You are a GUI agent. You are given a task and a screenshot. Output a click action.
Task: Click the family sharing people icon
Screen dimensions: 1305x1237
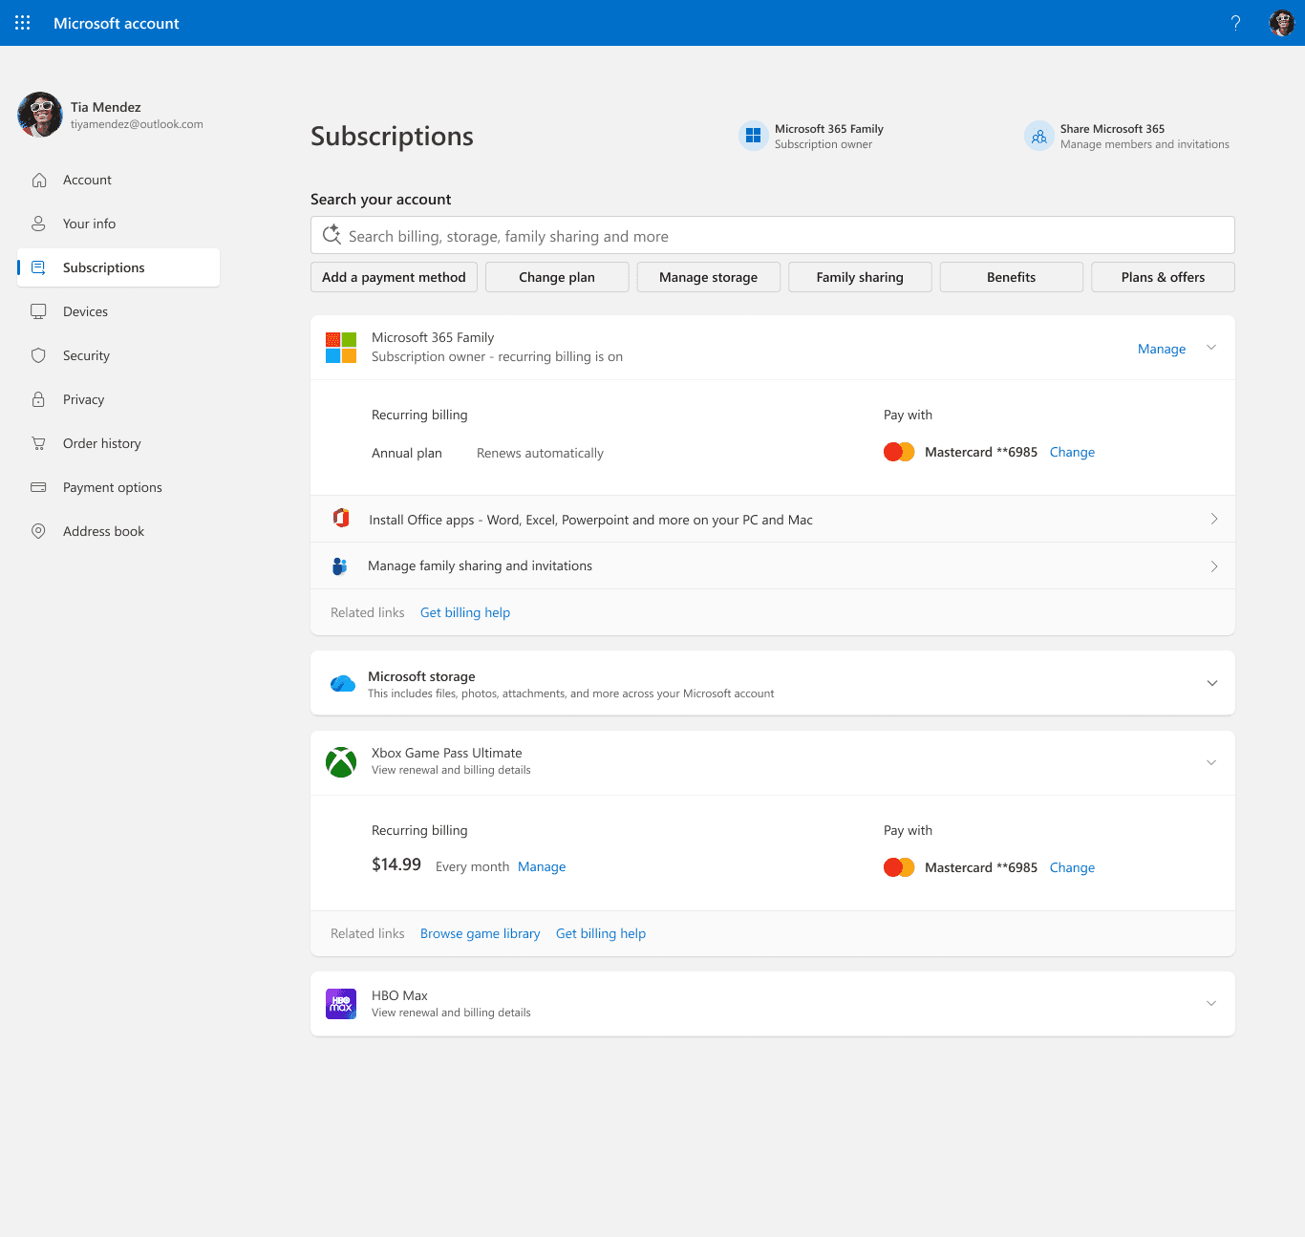click(340, 566)
